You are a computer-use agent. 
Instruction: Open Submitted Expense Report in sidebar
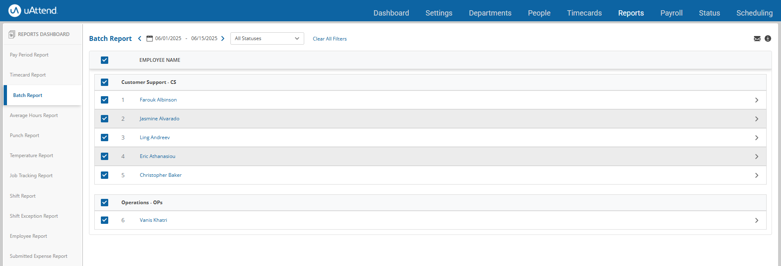(x=39, y=256)
